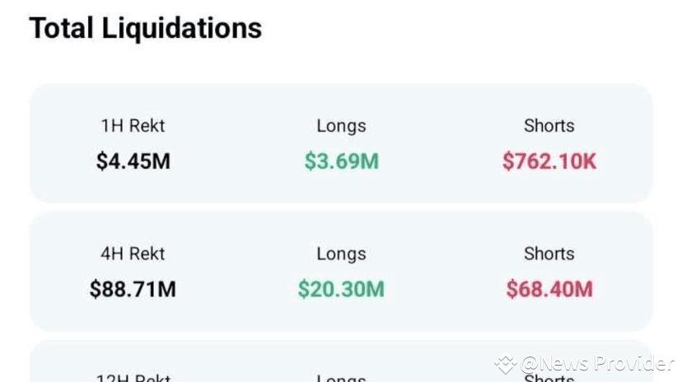Viewport: 682px width, 382px height.
Task: Click the Total Liquidations heading
Action: pyautogui.click(x=146, y=28)
